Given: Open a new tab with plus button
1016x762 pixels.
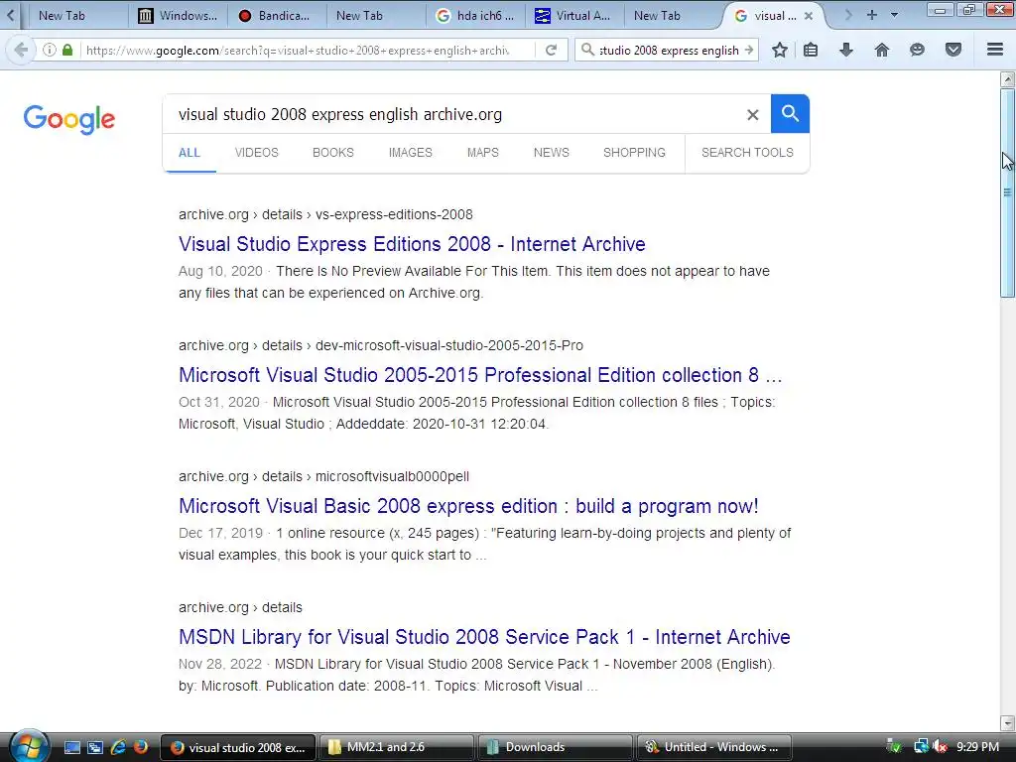Looking at the screenshot, I should click(x=871, y=15).
